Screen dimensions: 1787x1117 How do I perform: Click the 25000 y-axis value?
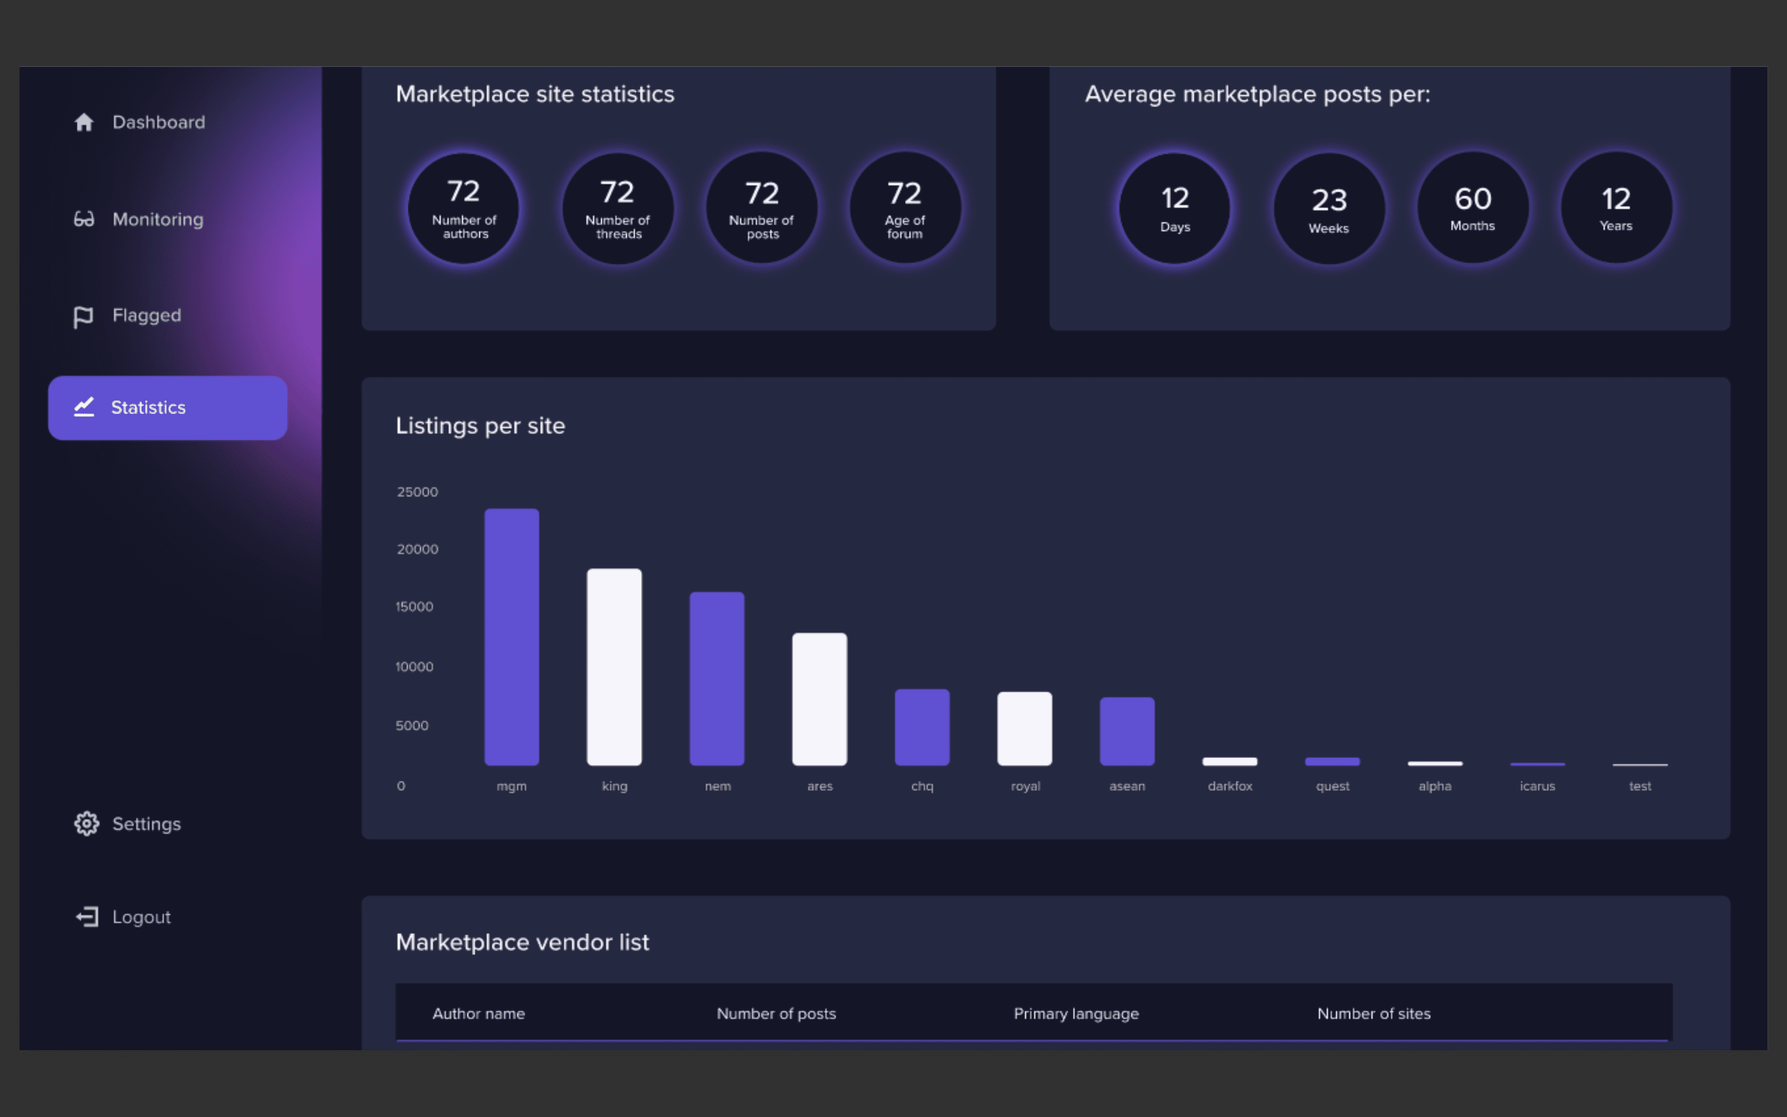click(417, 492)
